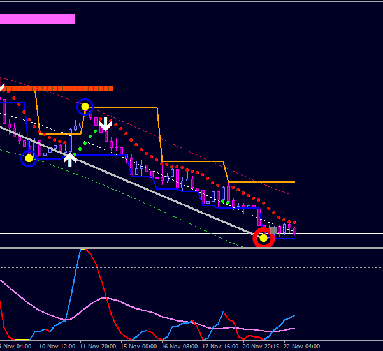Click the '16 Nov 08:00' time label
The height and width of the screenshot is (351, 383).
[x=180, y=347]
